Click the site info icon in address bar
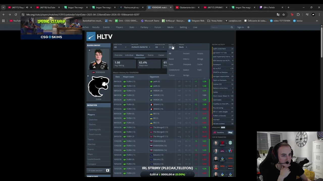Image resolution: width=323 pixels, height=181 pixels. 23,15
